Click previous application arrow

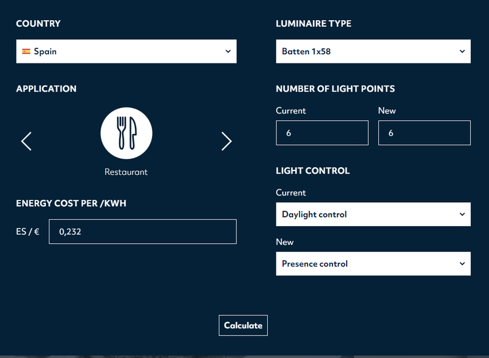pyautogui.click(x=26, y=141)
